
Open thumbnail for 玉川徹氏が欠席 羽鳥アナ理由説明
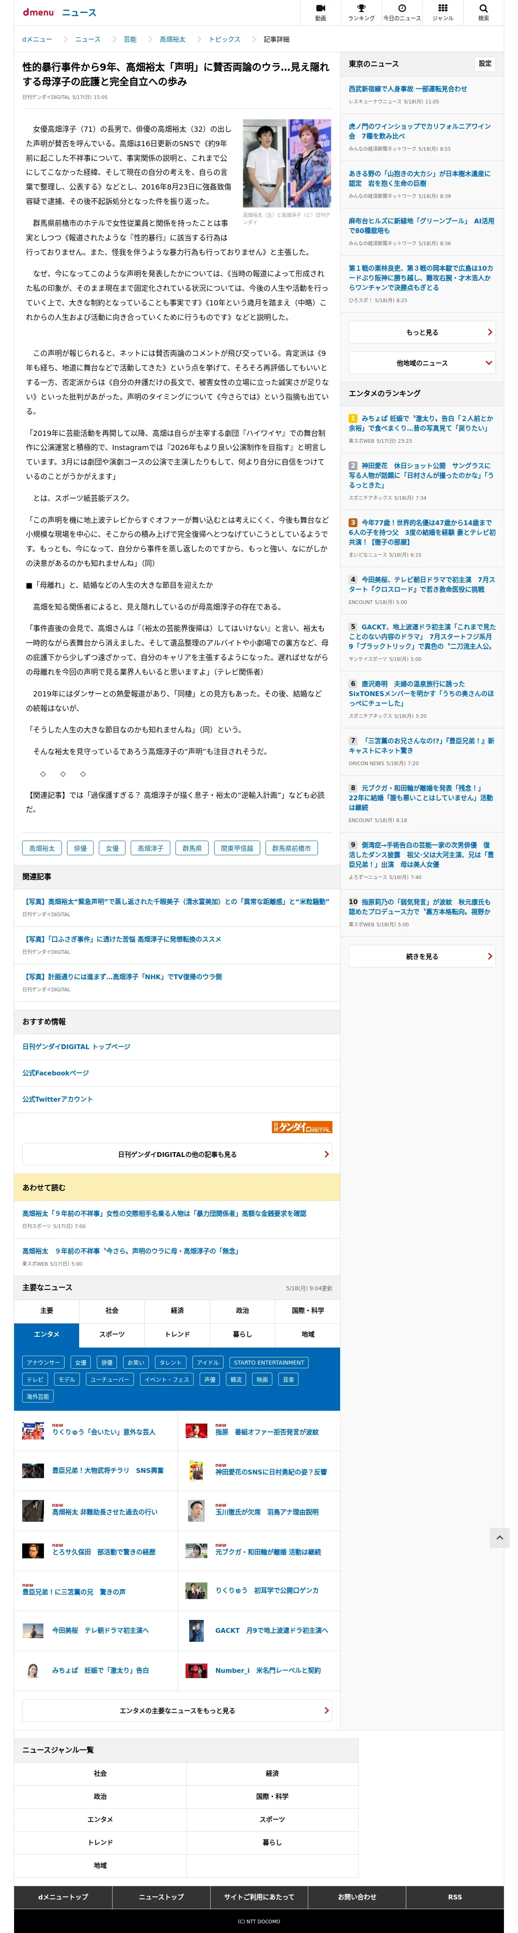(196, 1511)
